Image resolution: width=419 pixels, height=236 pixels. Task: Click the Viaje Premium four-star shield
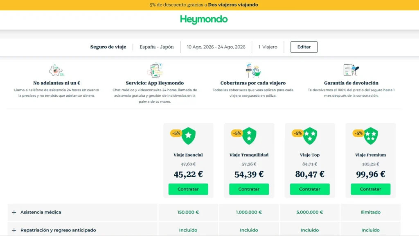tap(371, 136)
